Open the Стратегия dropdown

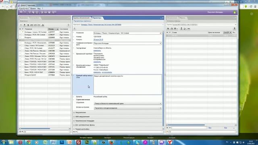[x=160, y=104]
